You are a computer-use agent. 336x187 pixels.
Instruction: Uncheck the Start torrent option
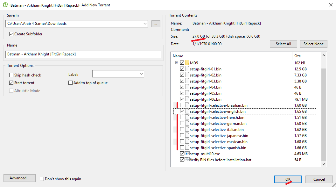coord(11,83)
